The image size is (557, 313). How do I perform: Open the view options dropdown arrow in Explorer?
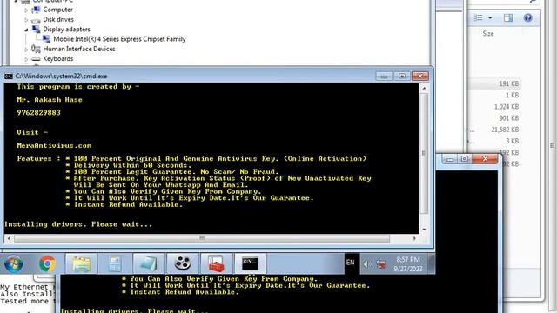490,17
